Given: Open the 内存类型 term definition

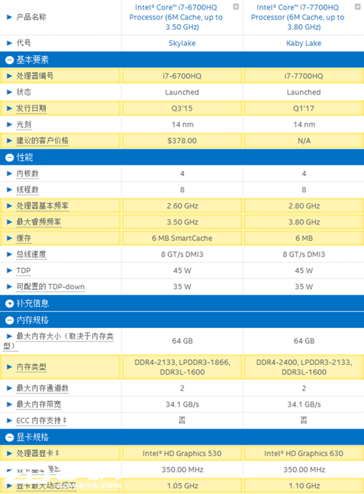Looking at the screenshot, I should tap(31, 367).
